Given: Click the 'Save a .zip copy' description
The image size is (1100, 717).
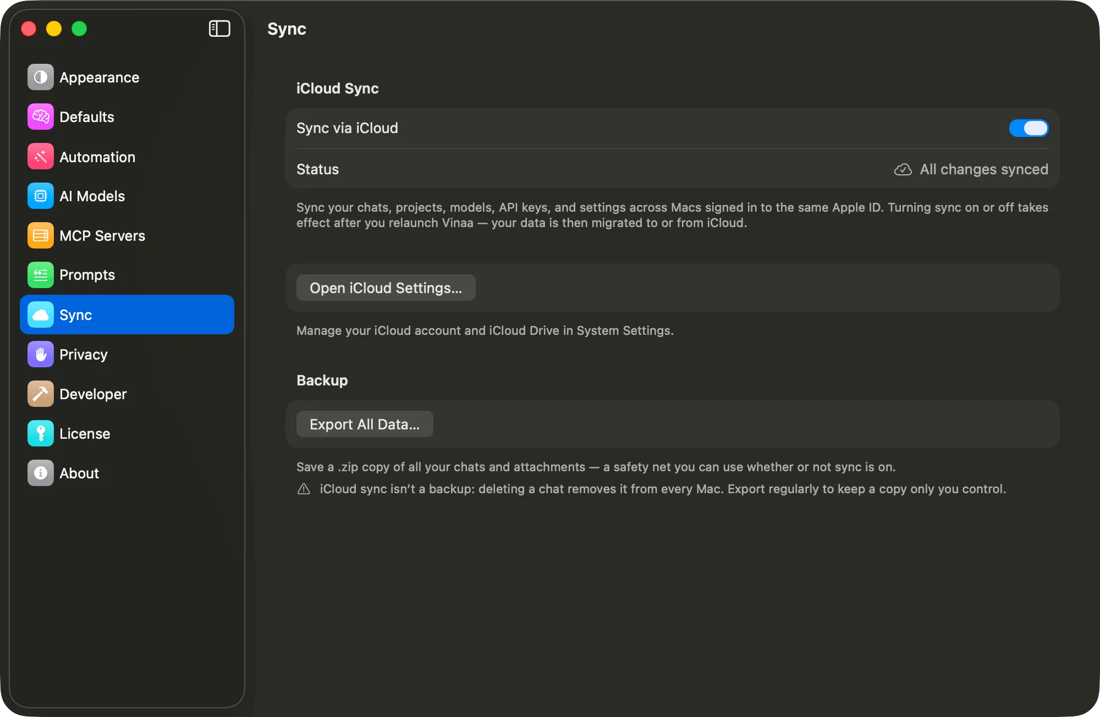Looking at the screenshot, I should click(596, 467).
